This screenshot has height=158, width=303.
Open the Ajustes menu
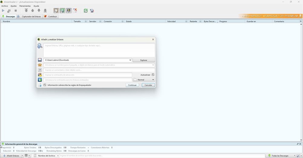click(x=14, y=6)
